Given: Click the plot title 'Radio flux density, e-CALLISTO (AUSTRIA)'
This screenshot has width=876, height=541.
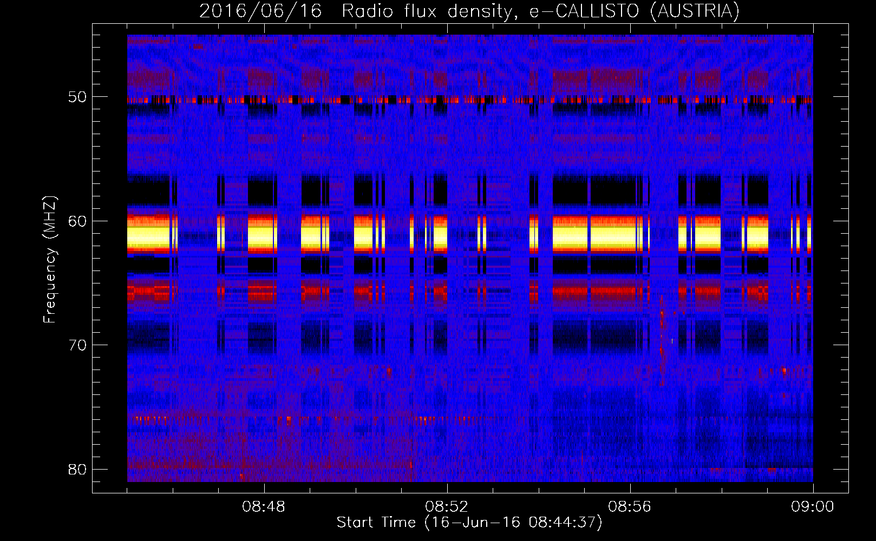Looking at the screenshot, I should pyautogui.click(x=540, y=11).
